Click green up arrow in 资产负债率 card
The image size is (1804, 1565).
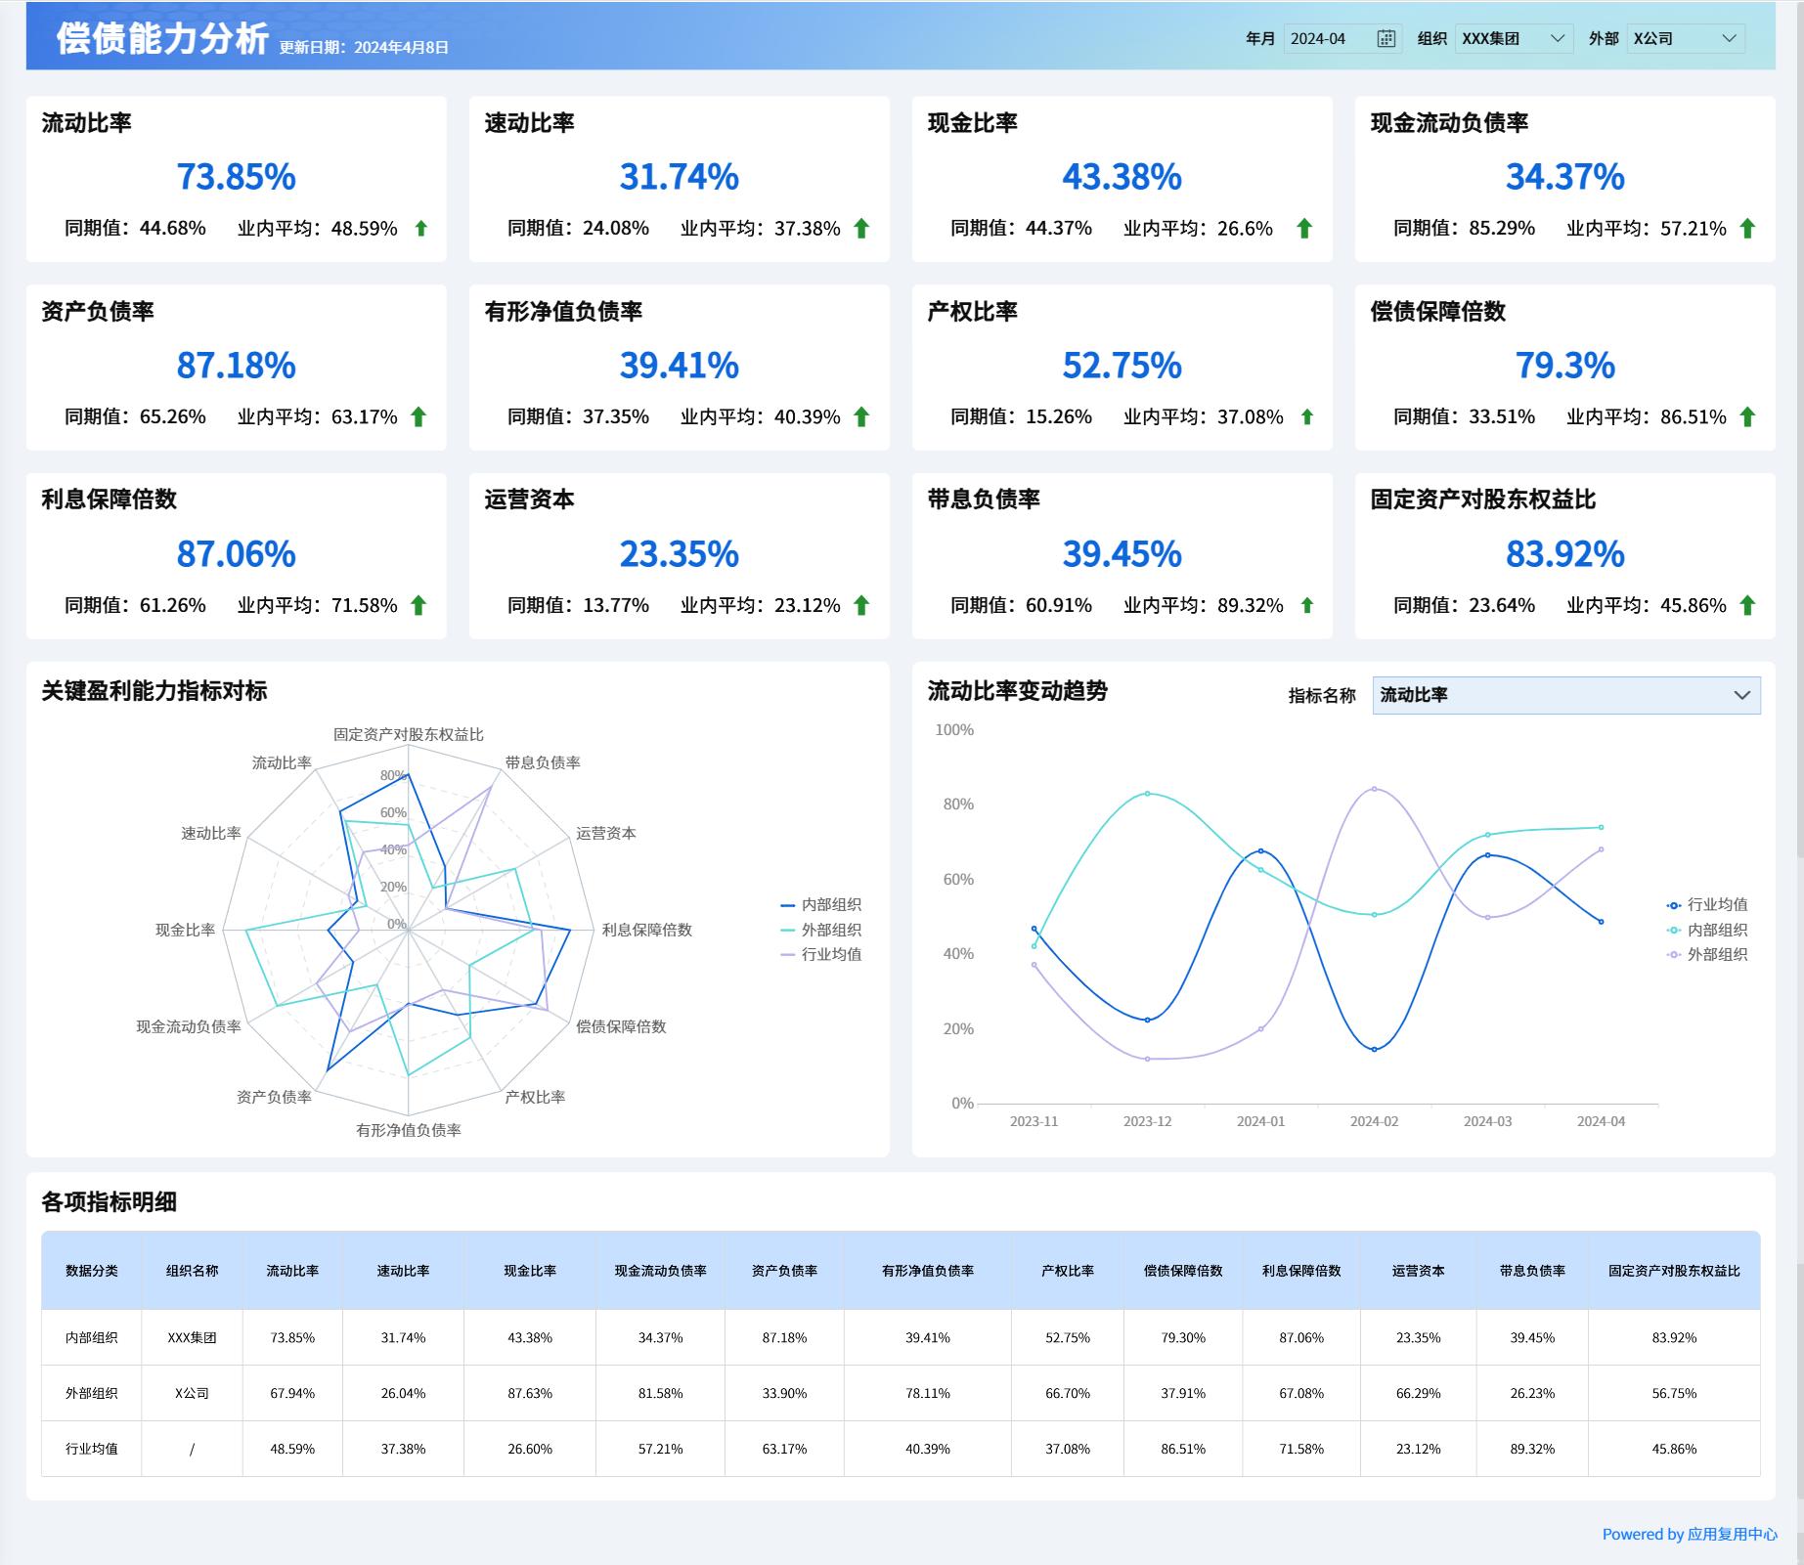tap(418, 417)
